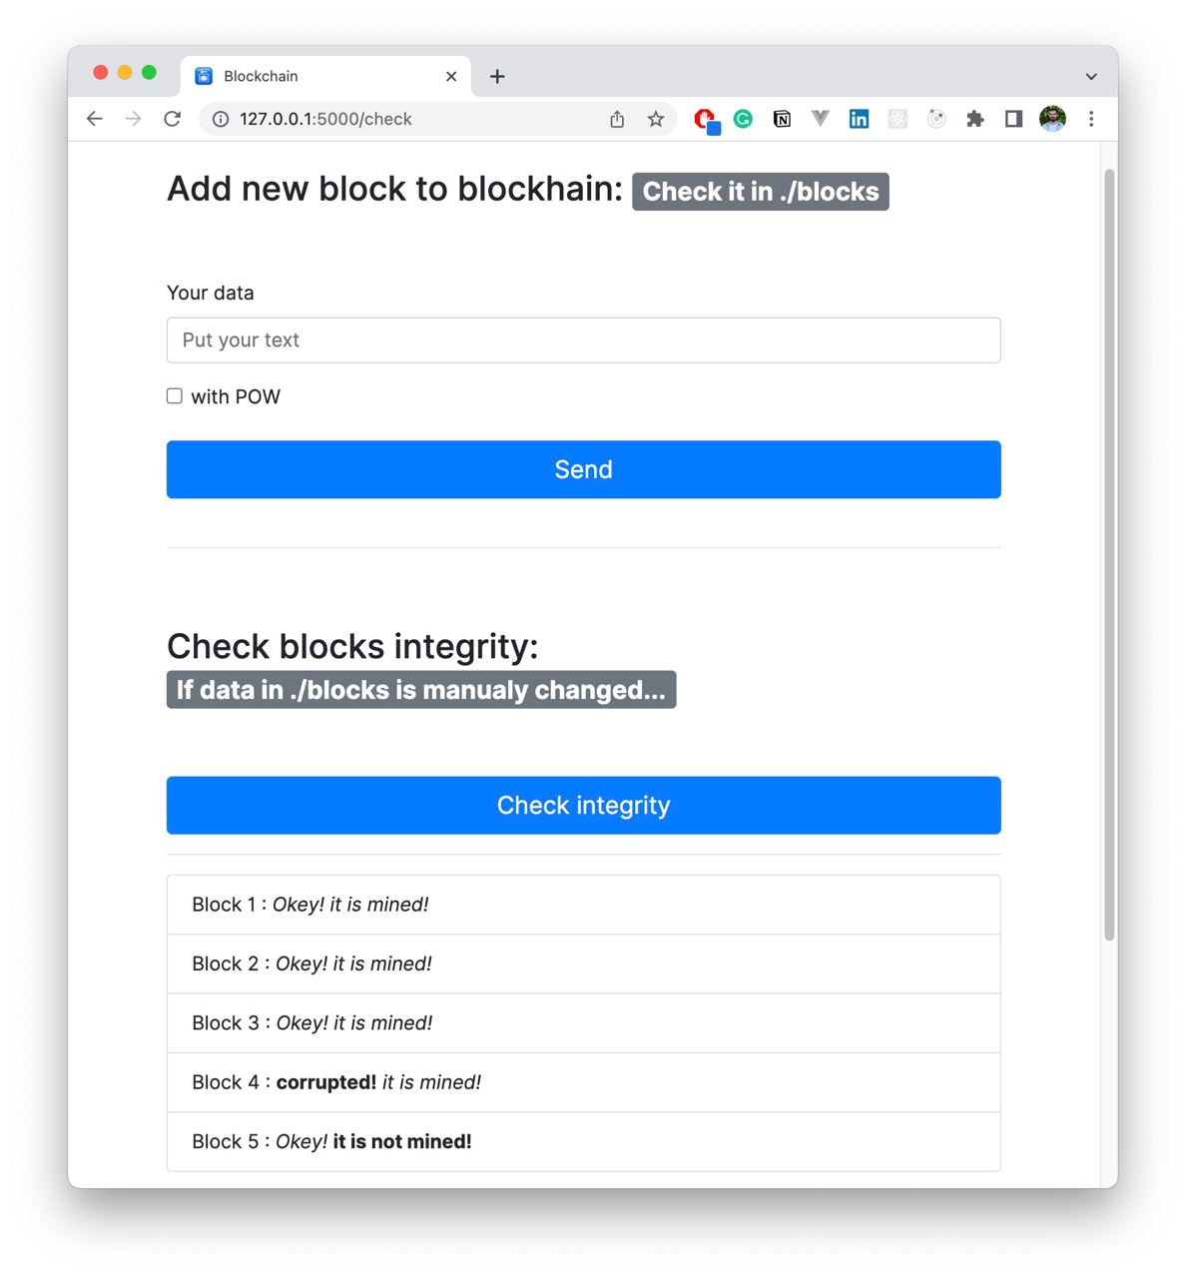Image resolution: width=1186 pixels, height=1278 pixels.
Task: Open the Extensions puzzle icon
Action: [x=975, y=119]
